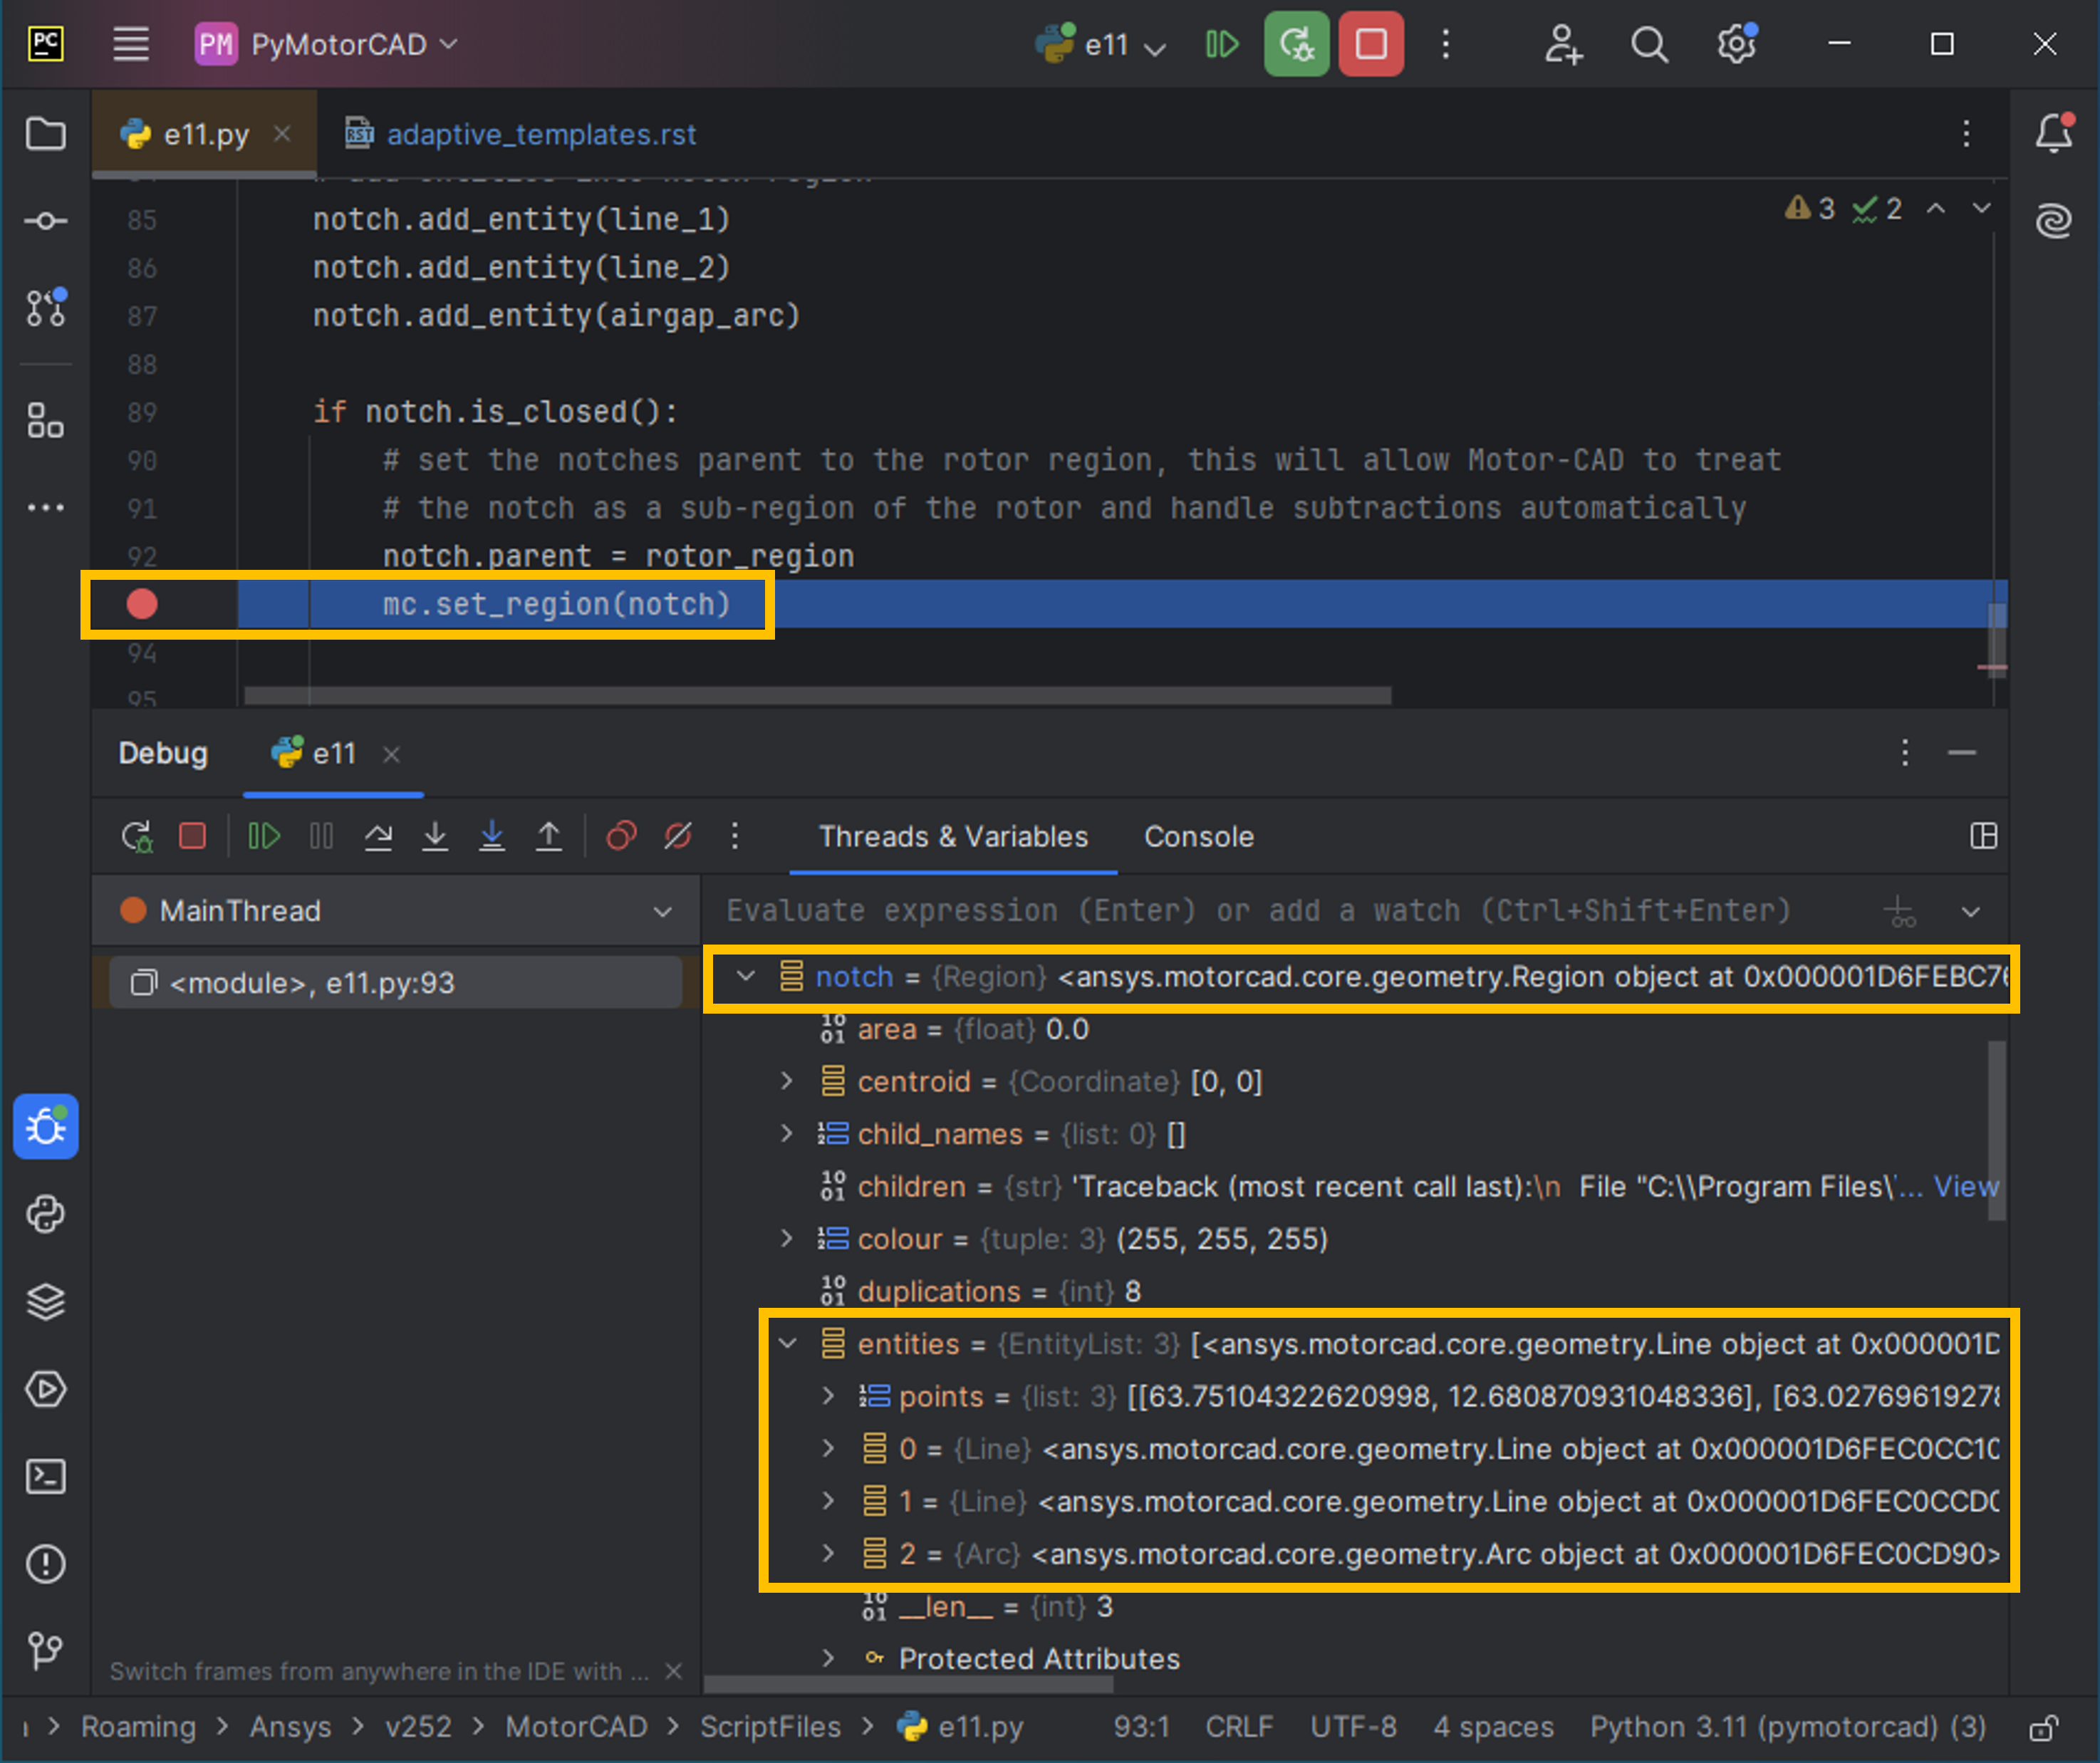Rerun the e11 debug session

pos(138,836)
